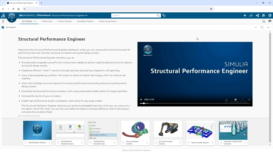Open the Get Started tab dropdown arrow

tap(35, 21)
